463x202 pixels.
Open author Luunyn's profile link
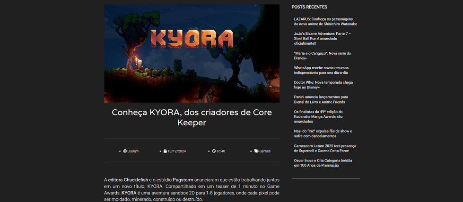coord(133,151)
